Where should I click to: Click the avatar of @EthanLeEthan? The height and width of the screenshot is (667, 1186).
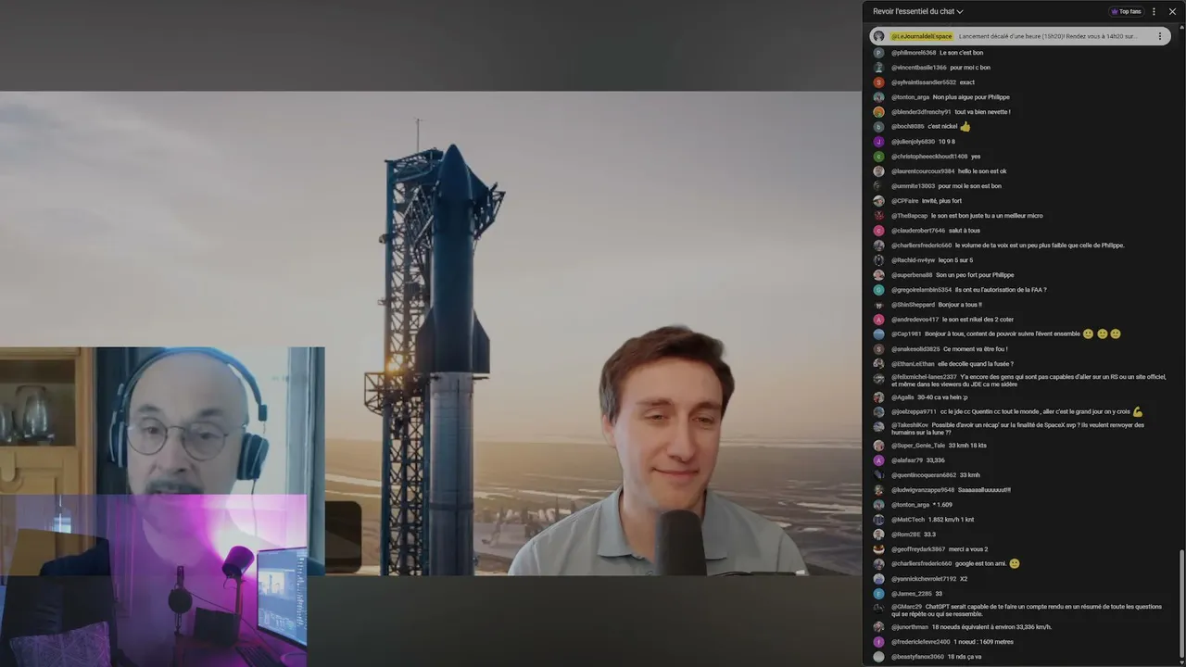[x=878, y=364]
